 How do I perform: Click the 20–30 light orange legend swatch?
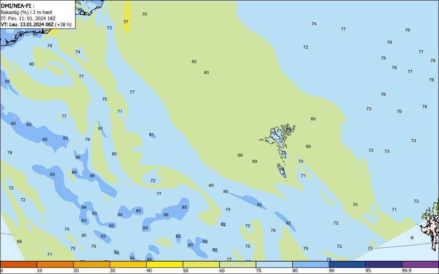point(92,264)
